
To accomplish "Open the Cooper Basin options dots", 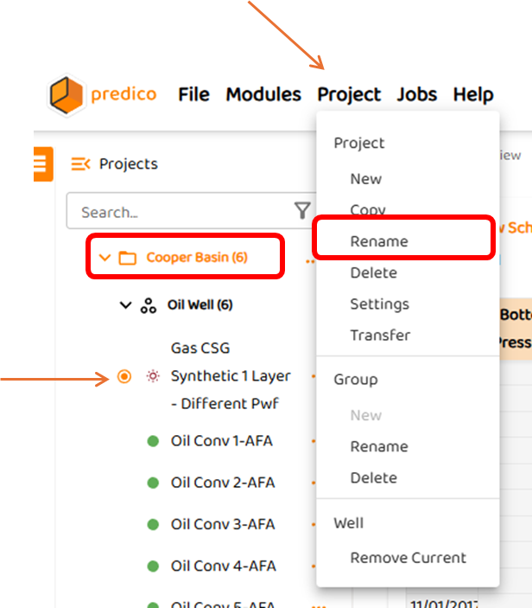I will (x=309, y=259).
